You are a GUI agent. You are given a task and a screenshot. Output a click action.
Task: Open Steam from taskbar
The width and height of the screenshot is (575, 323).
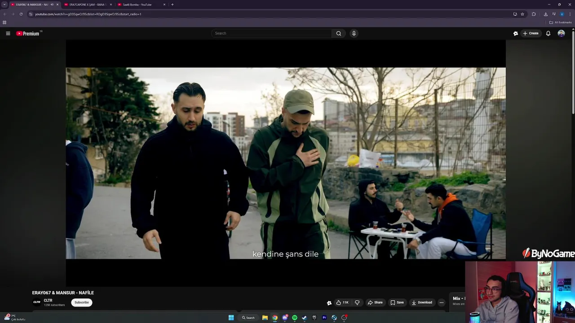(304, 318)
